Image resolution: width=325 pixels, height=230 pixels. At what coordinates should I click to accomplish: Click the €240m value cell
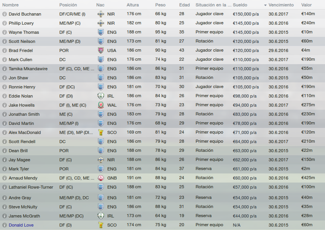click(308, 23)
